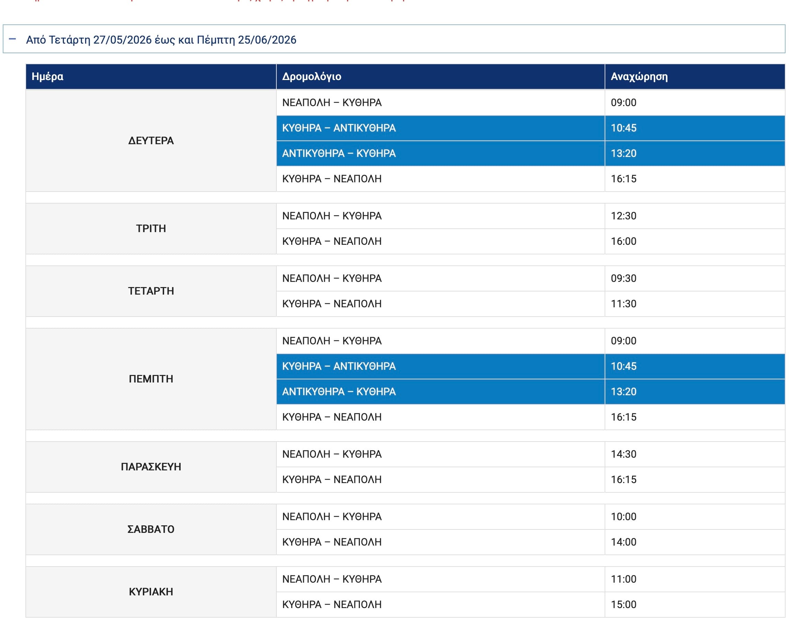Select the ΤΡΙΤΗ day cell
The image size is (789, 629).
click(151, 229)
